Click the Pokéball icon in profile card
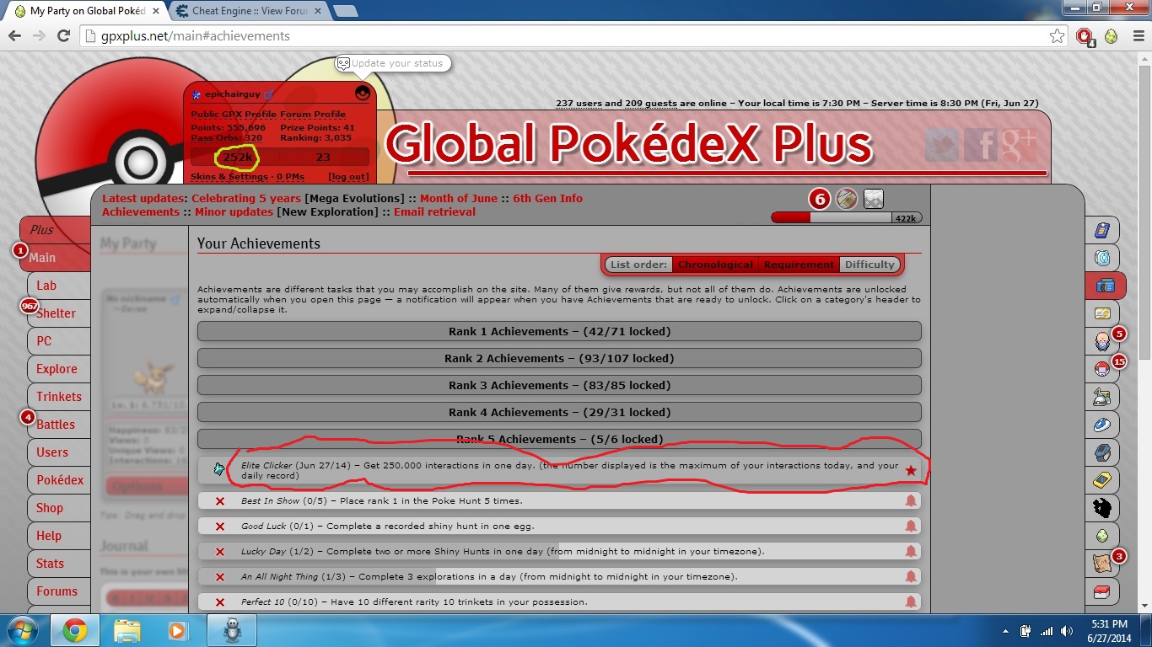 [x=363, y=94]
